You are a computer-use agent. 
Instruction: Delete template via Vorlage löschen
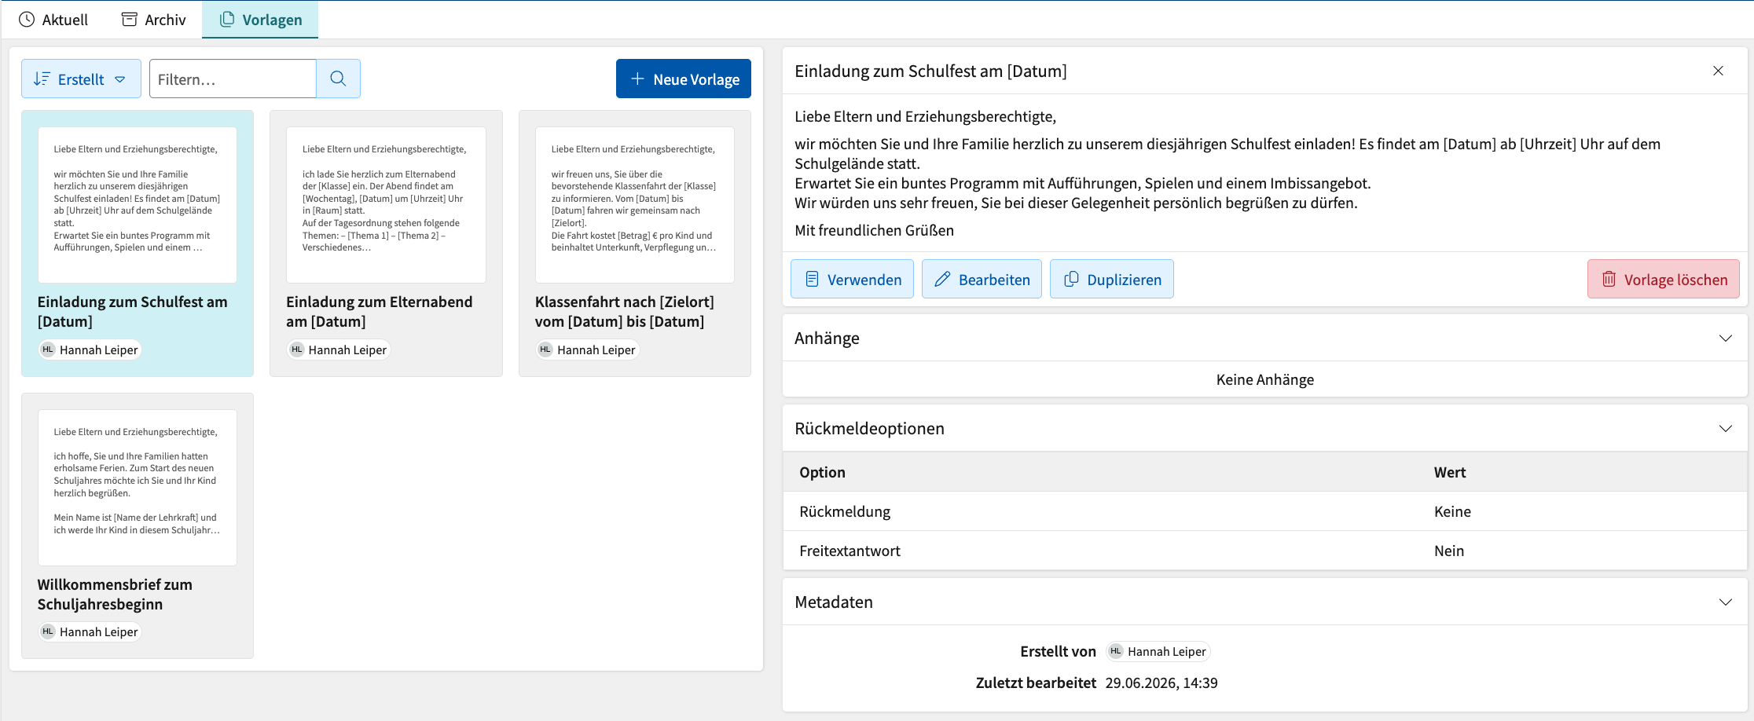point(1663,279)
